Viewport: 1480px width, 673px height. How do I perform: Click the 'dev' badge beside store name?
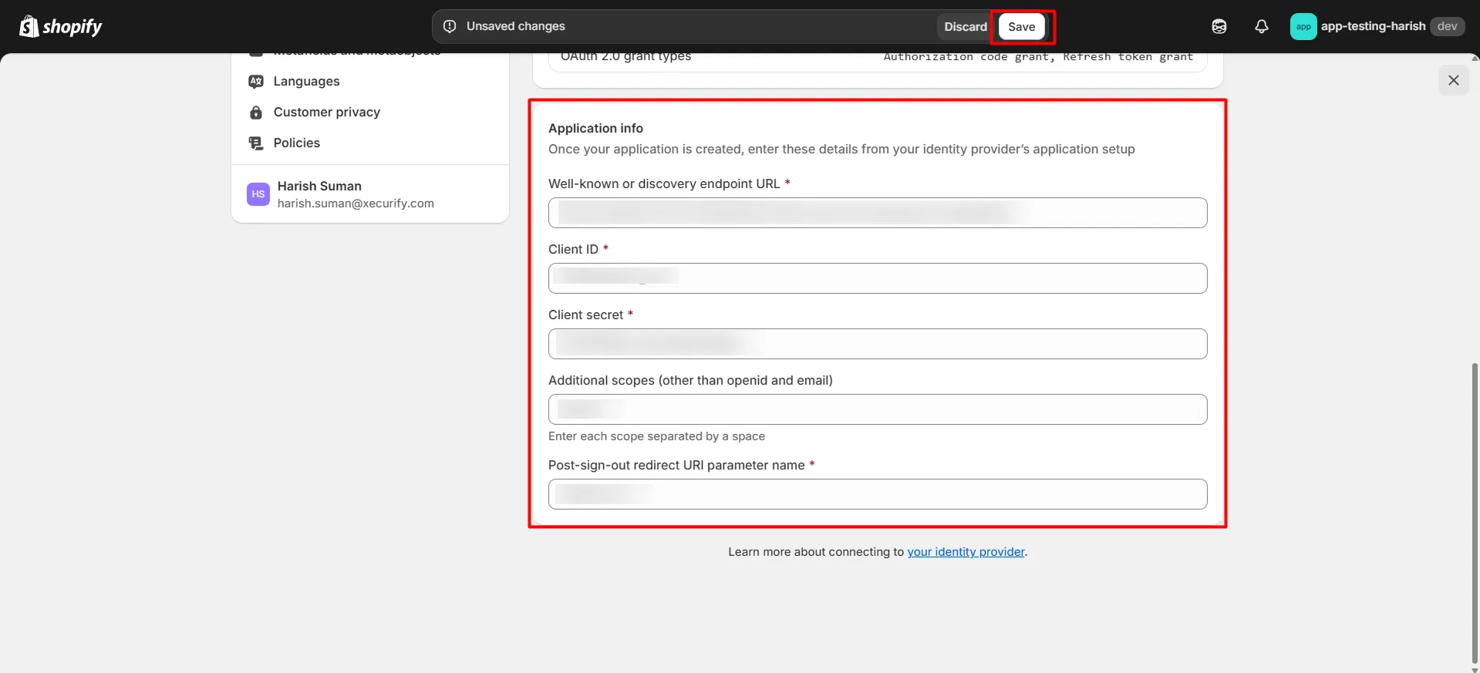1447,26
